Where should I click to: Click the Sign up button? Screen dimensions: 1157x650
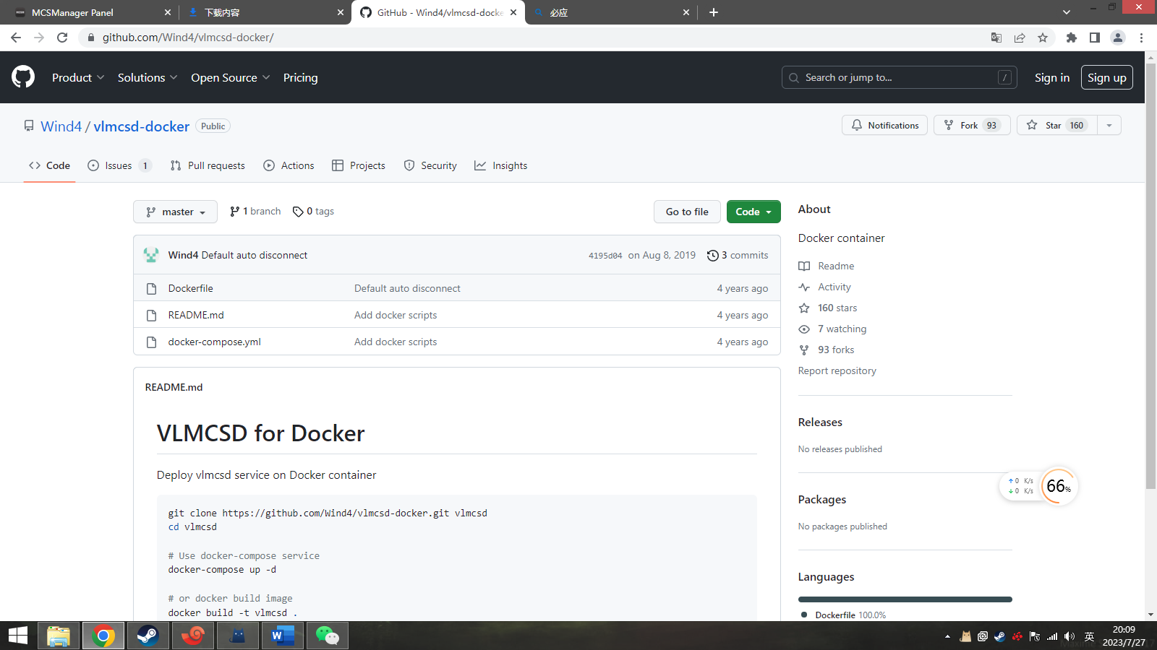tap(1107, 77)
